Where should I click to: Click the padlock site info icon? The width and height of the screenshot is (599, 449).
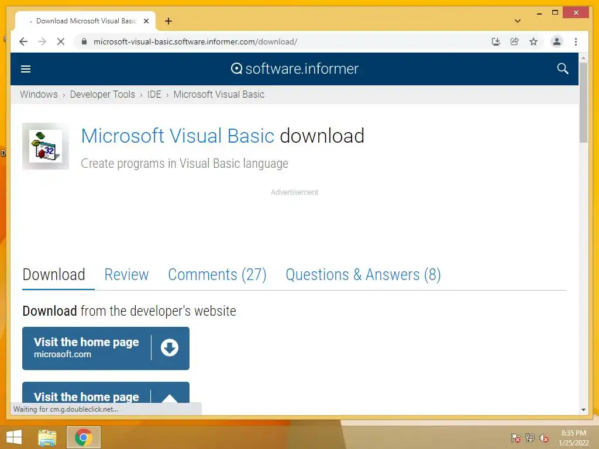84,42
